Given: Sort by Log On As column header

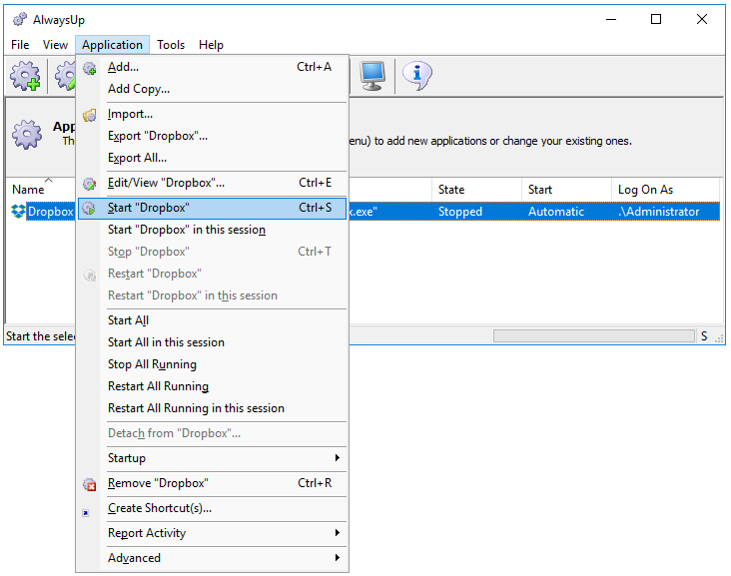Looking at the screenshot, I should [665, 190].
